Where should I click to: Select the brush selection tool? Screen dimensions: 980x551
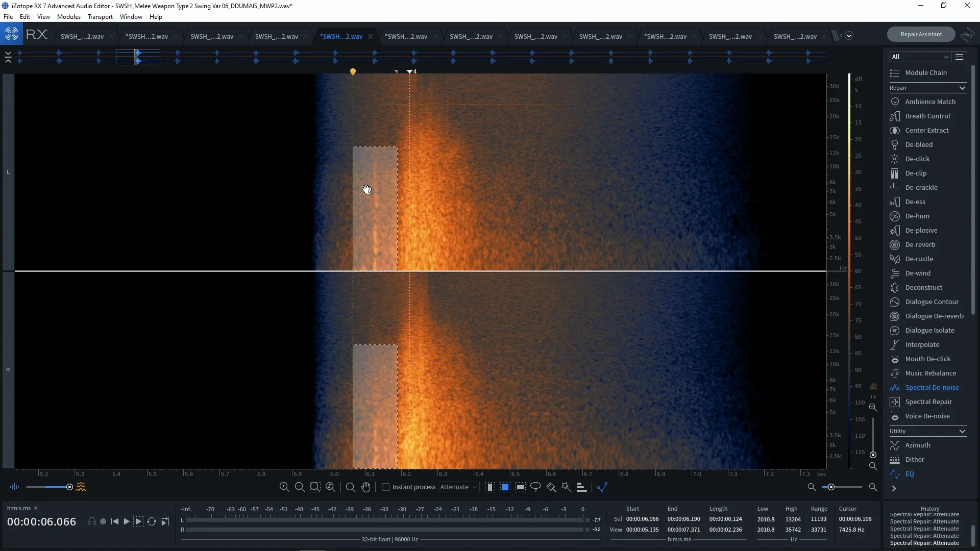[551, 487]
